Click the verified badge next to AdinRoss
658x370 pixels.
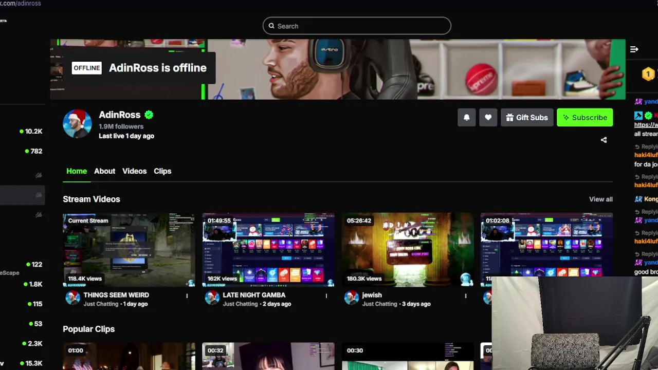coord(149,115)
